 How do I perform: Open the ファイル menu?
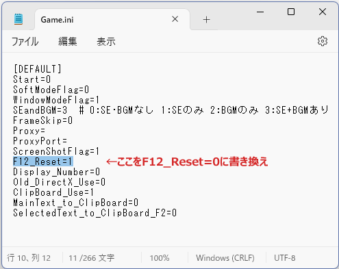point(25,42)
